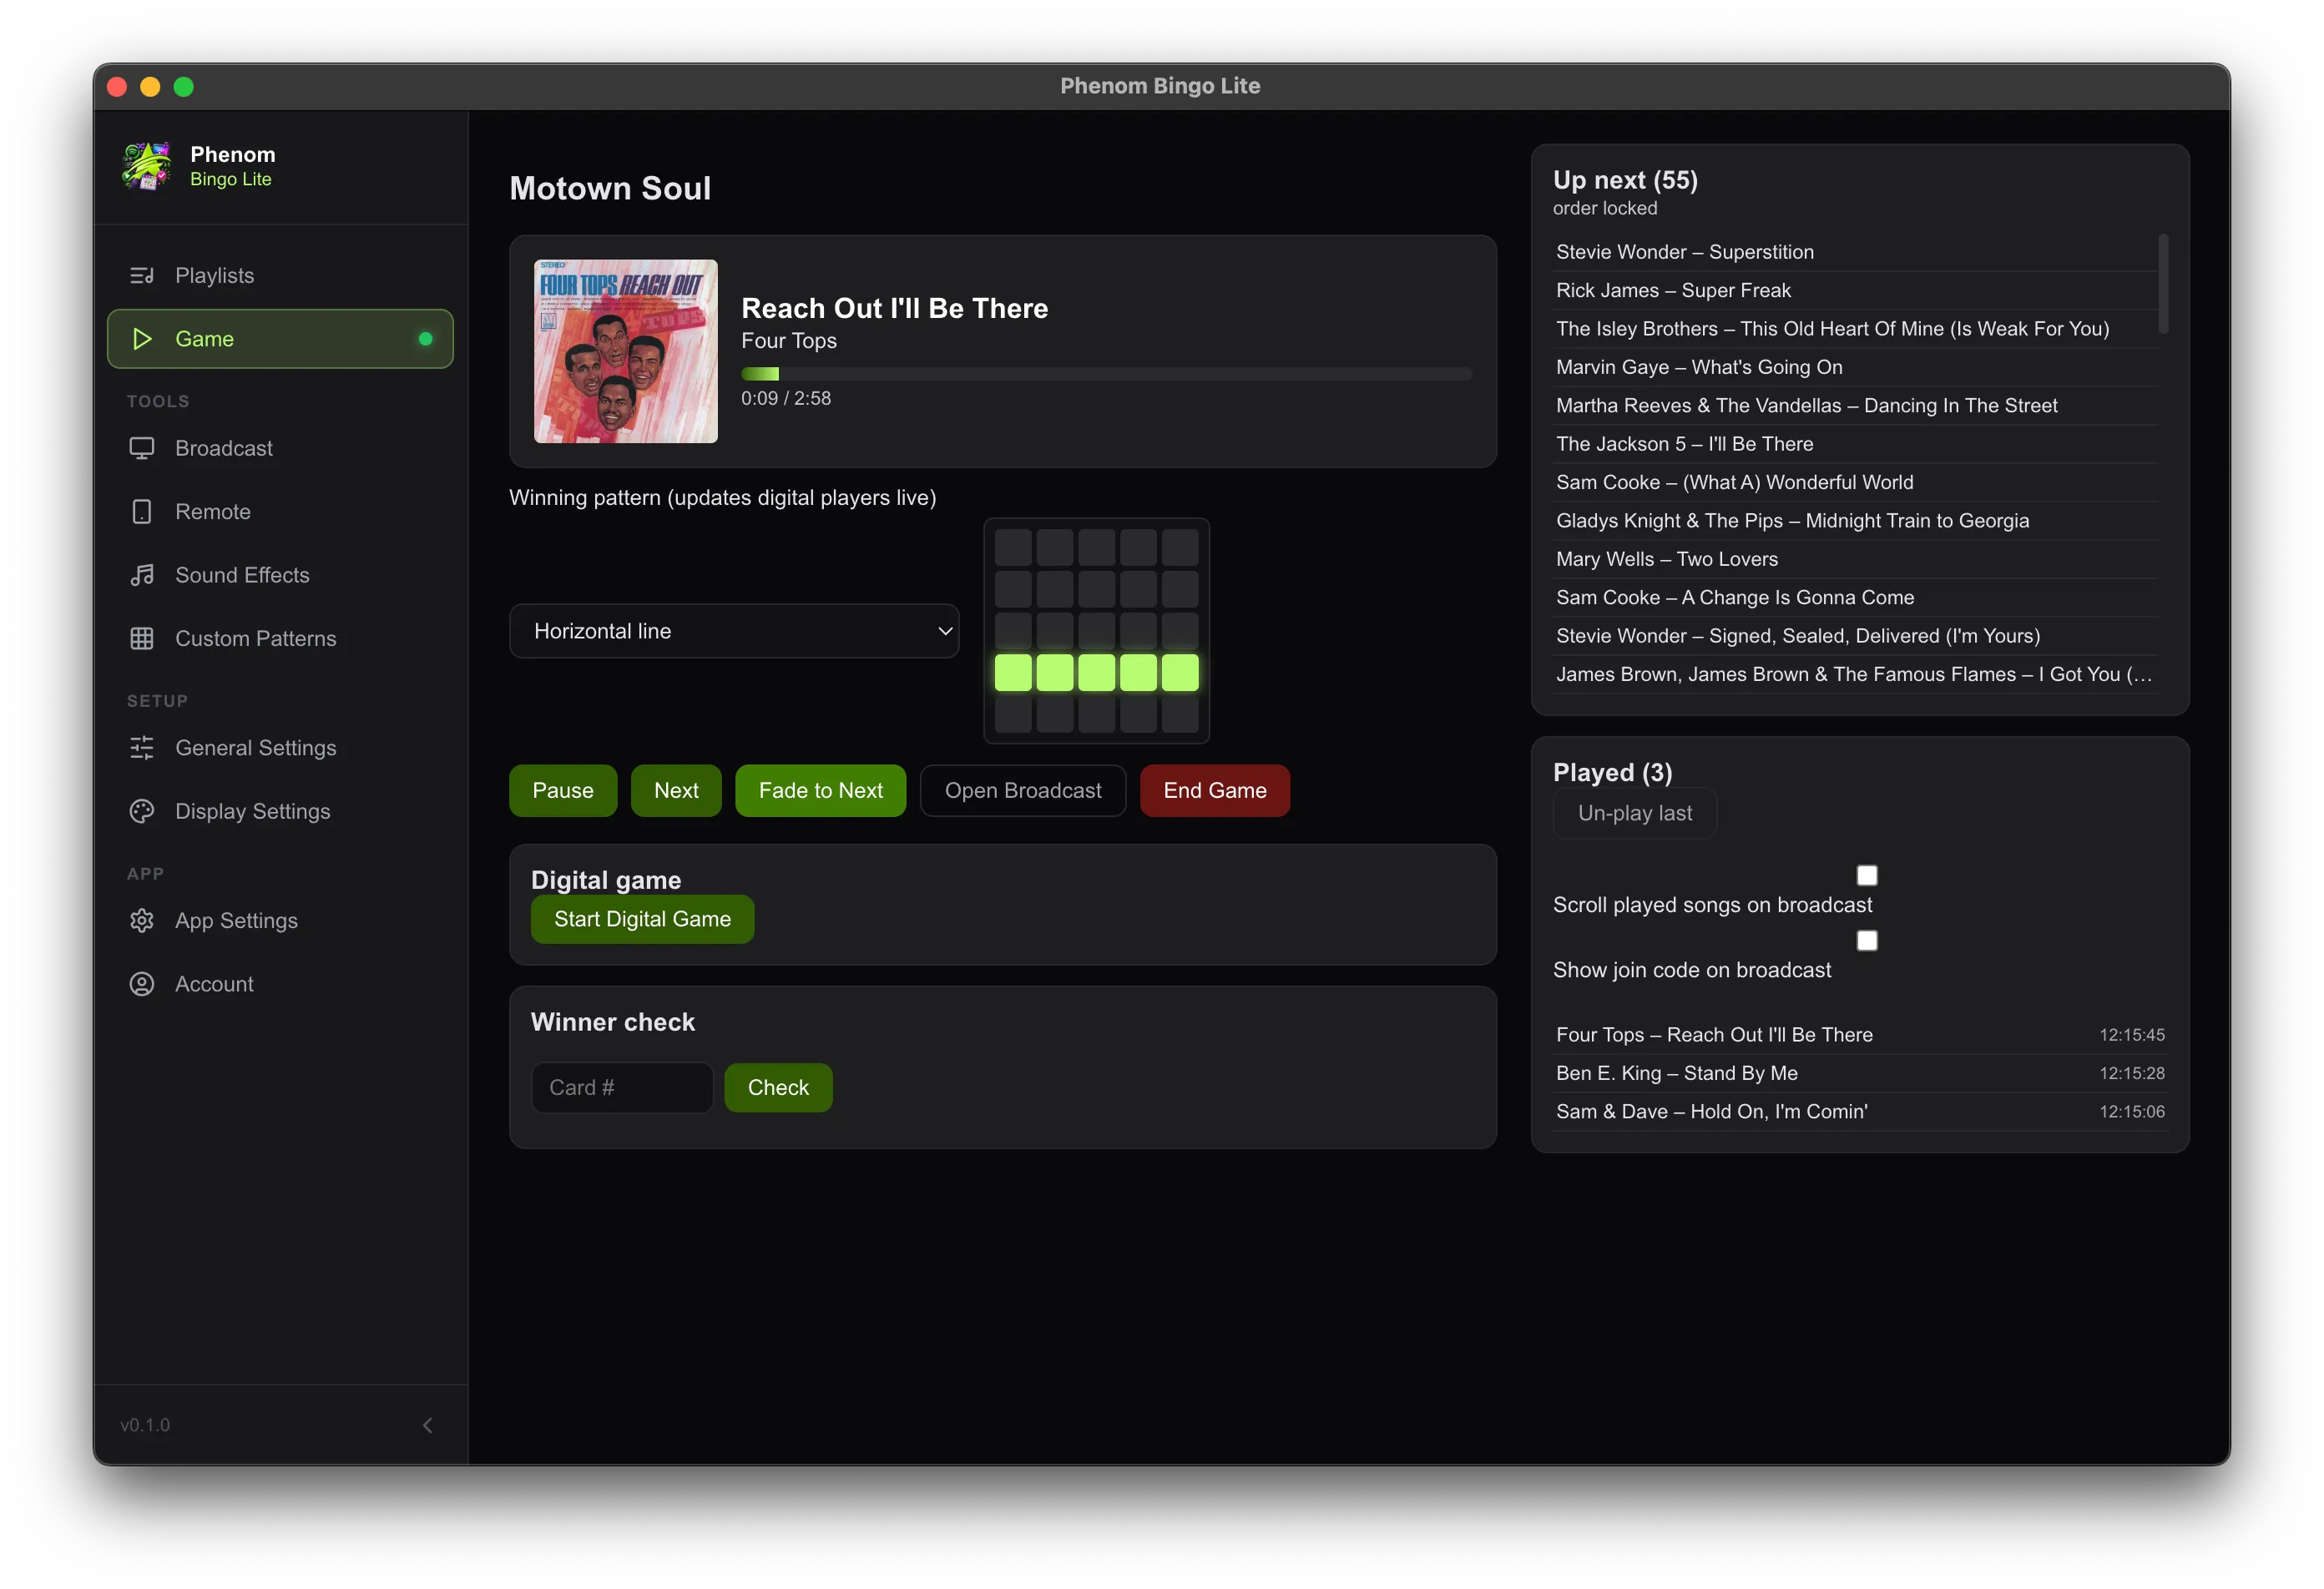
Task: Click the App Settings gear icon
Action: pyautogui.click(x=142, y=921)
